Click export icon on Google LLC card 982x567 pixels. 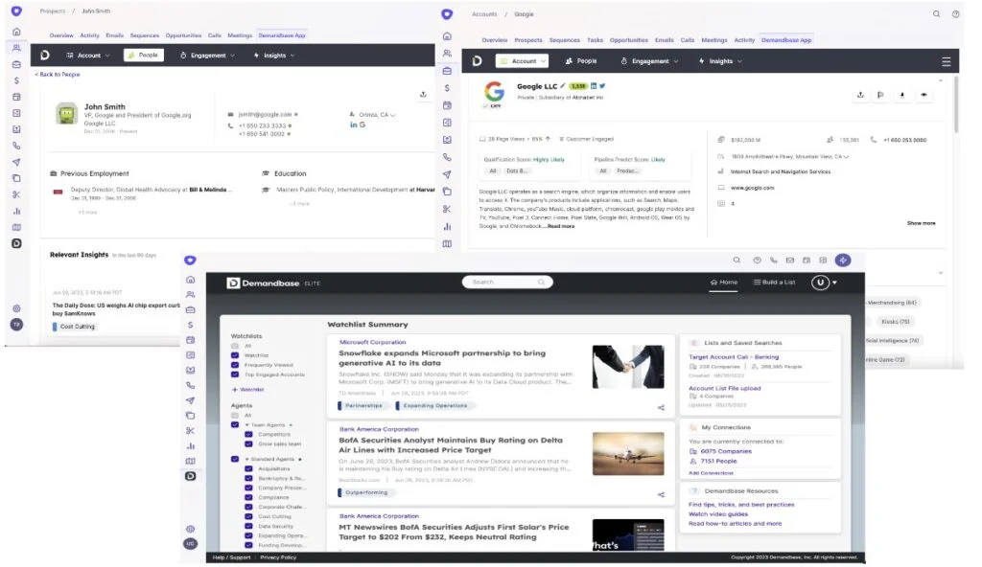click(860, 95)
